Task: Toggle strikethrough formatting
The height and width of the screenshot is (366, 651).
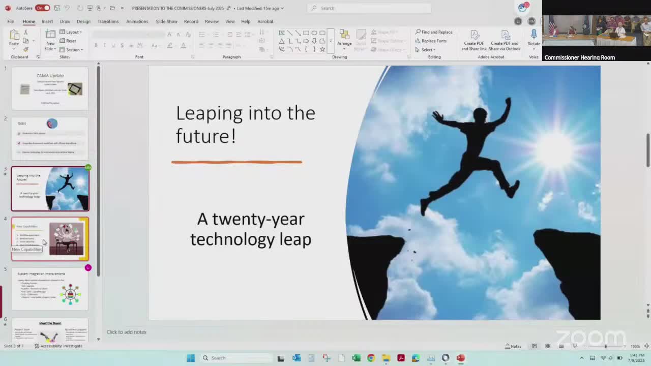Action: (x=131, y=45)
